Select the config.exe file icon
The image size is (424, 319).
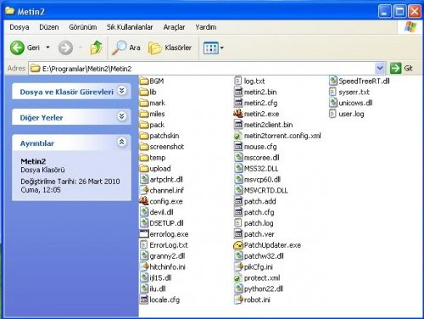144,201
